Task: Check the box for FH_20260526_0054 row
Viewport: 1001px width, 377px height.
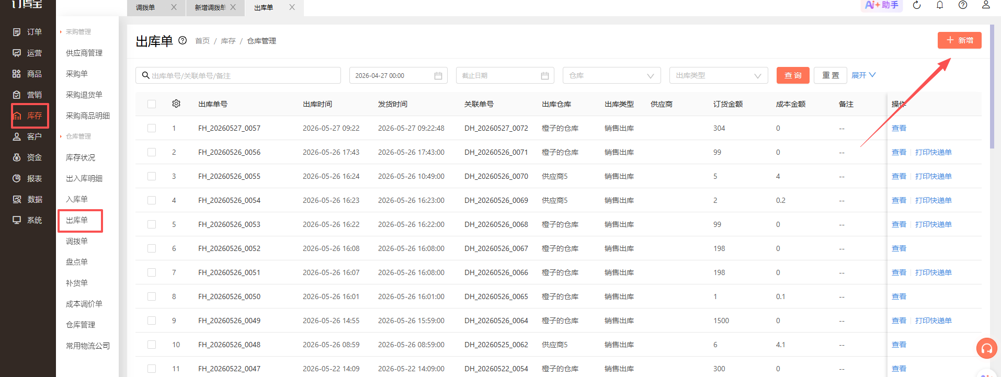Action: click(x=152, y=200)
